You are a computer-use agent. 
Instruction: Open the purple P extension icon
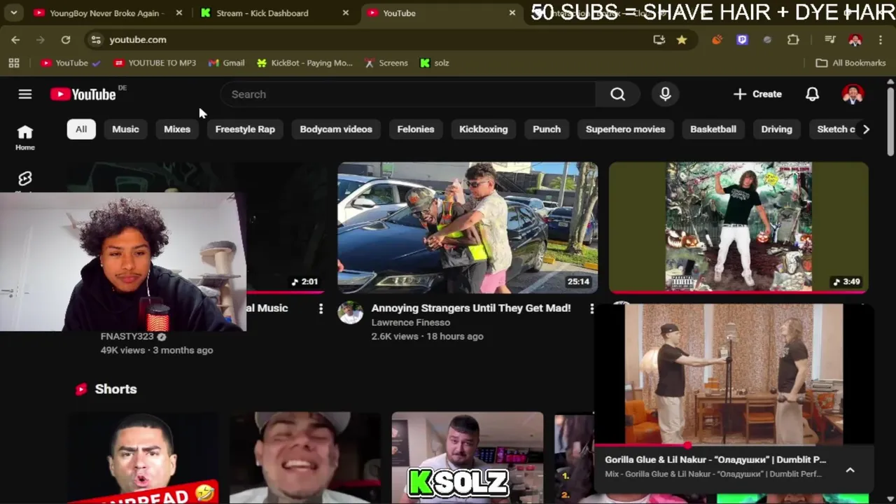click(742, 40)
